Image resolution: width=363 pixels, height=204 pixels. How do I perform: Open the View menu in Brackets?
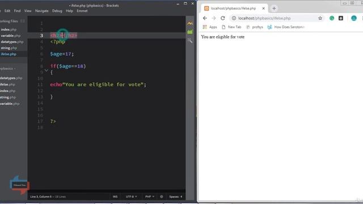click(28, 11)
